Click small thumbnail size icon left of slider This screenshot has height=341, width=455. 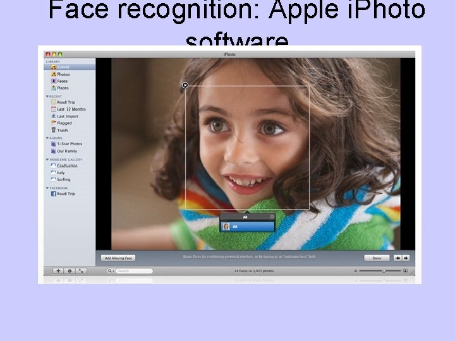pyautogui.click(x=355, y=271)
